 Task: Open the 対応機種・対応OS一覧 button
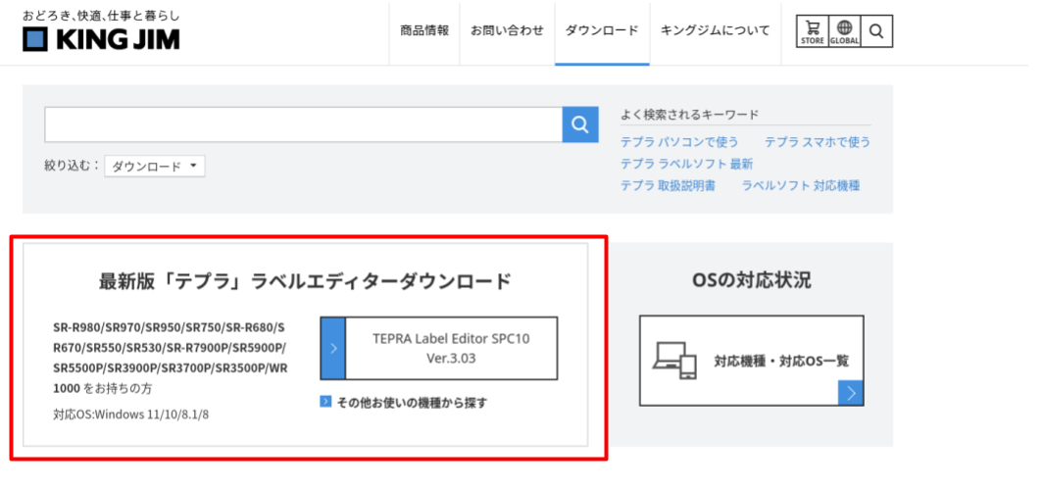(752, 361)
